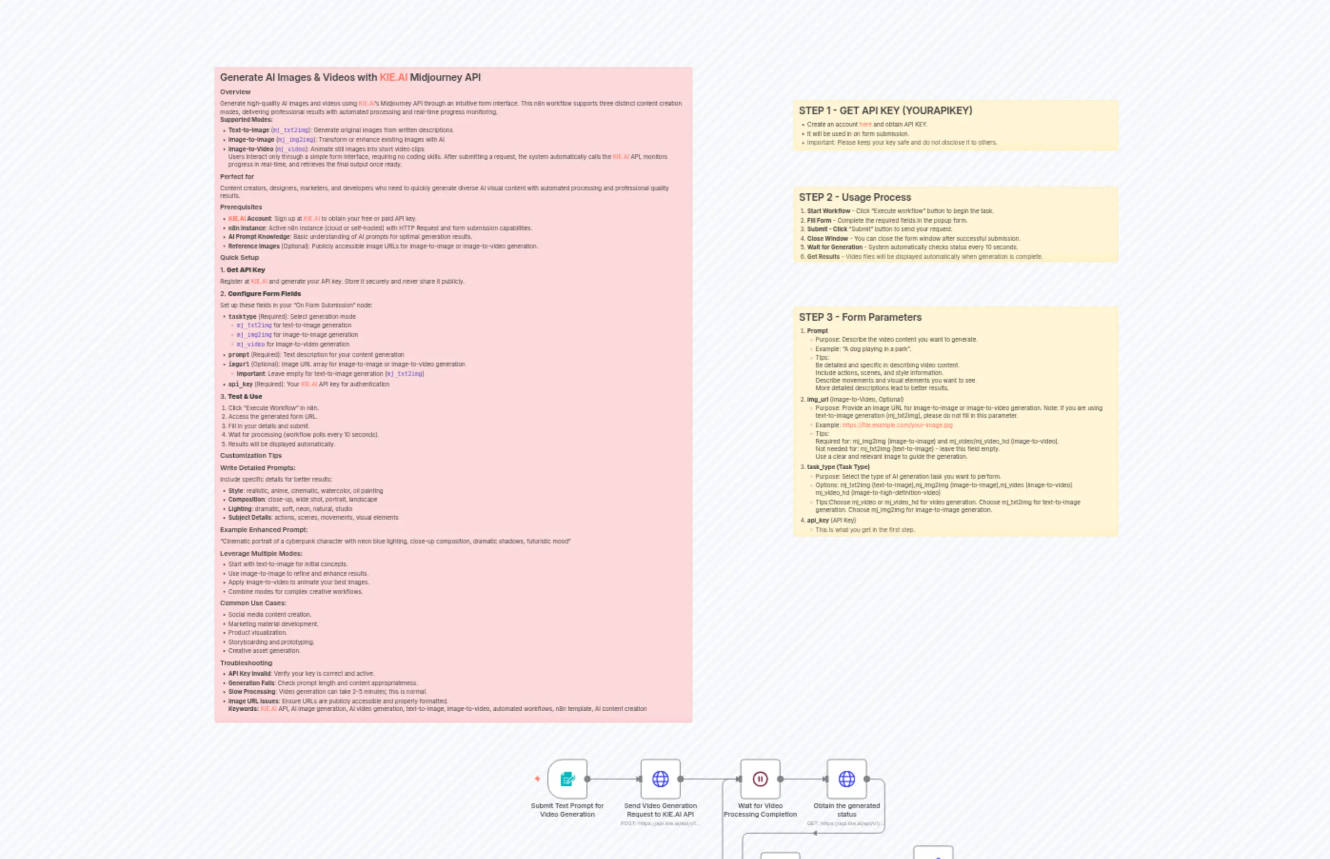Click the globe icon on Send Video Generation Request node

pyautogui.click(x=660, y=779)
